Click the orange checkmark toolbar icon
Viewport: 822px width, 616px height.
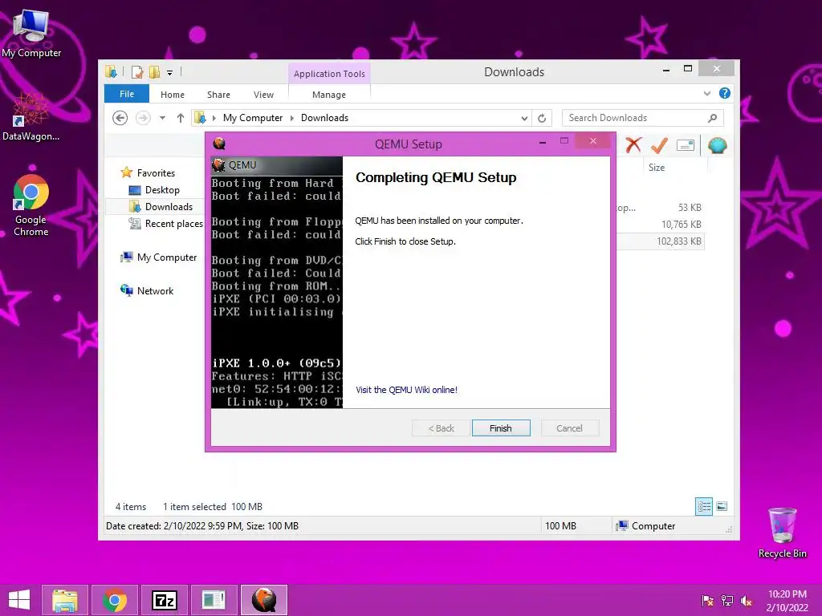click(660, 145)
